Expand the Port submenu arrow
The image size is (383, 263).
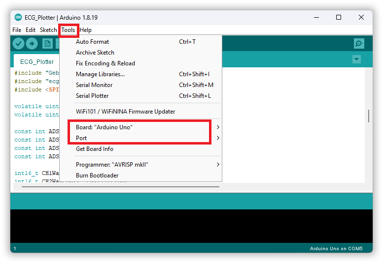(218, 138)
